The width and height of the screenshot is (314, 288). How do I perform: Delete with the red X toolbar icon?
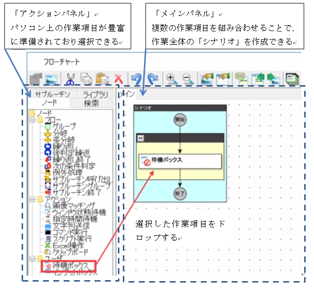[118, 79]
